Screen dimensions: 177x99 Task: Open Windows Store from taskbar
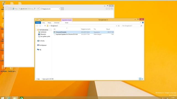[x=22, y=98]
